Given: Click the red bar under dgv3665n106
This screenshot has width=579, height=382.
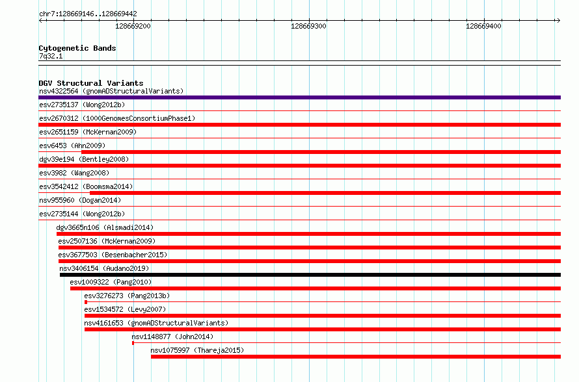Looking at the screenshot, I should pyautogui.click(x=309, y=234).
